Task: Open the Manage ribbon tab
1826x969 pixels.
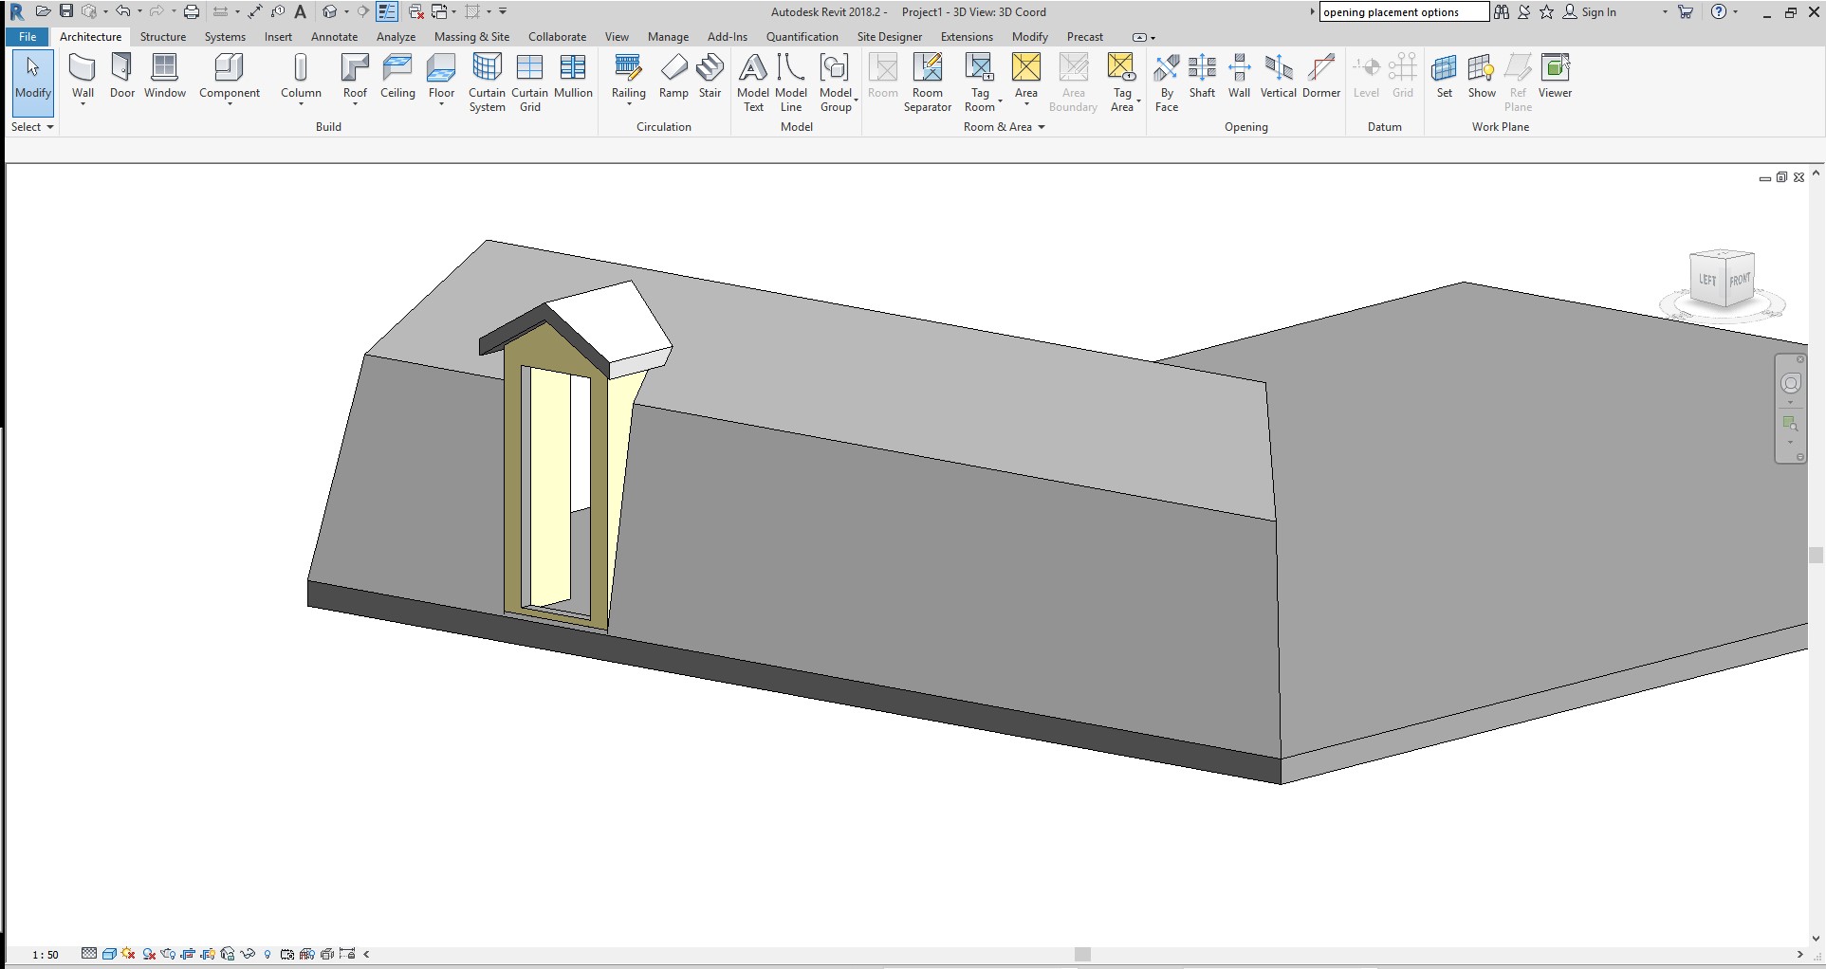Action: tap(668, 37)
